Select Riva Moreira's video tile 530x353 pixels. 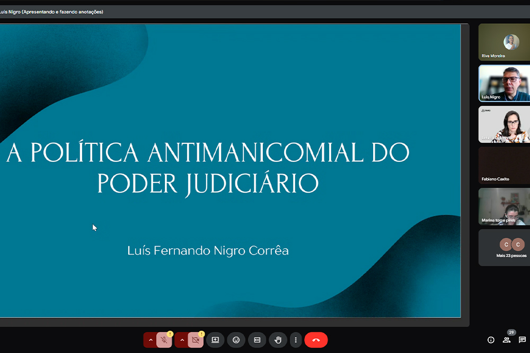point(504,41)
